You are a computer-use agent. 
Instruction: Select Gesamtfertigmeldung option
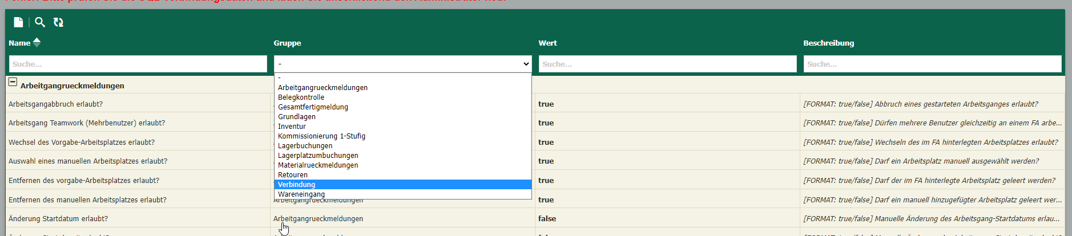[313, 107]
